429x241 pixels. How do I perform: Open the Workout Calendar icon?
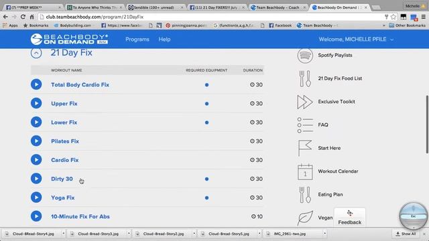[x=305, y=171]
